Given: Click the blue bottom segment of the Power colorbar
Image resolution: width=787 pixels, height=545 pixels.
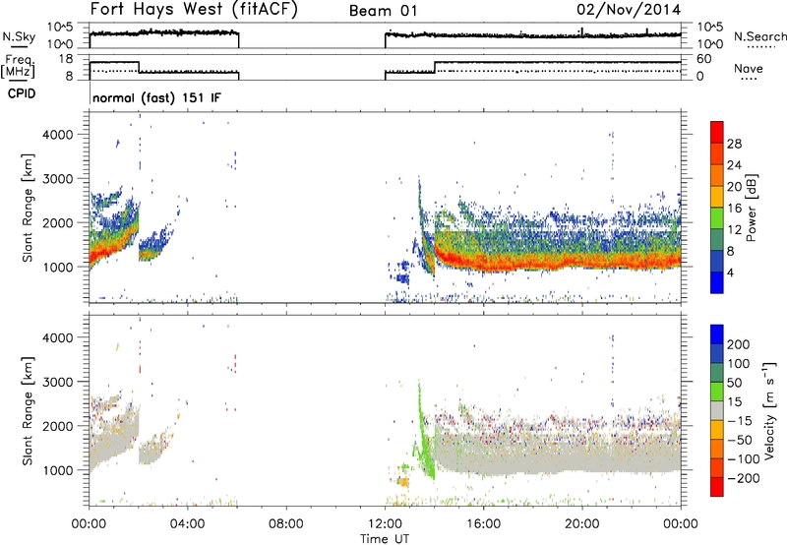Looking at the screenshot, I should (x=717, y=282).
